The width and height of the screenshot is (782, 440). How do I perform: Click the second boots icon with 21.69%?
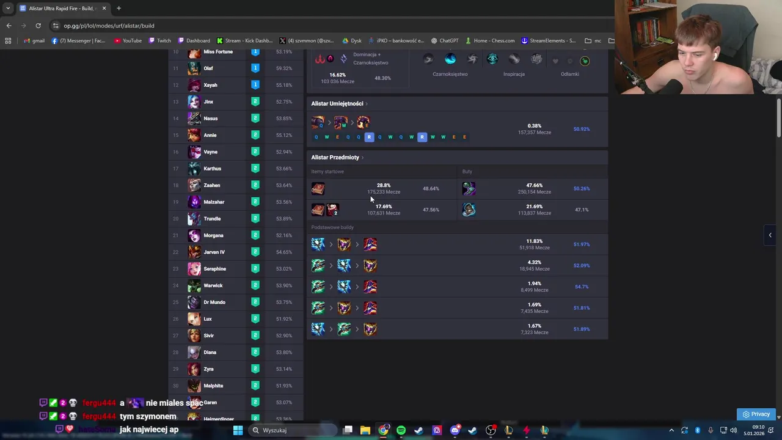(469, 210)
